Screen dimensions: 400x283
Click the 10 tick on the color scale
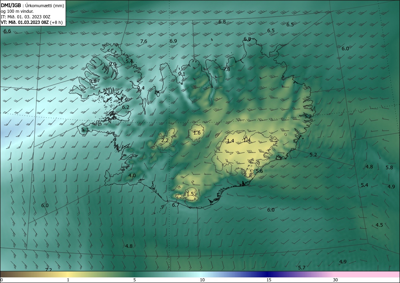point(202,280)
